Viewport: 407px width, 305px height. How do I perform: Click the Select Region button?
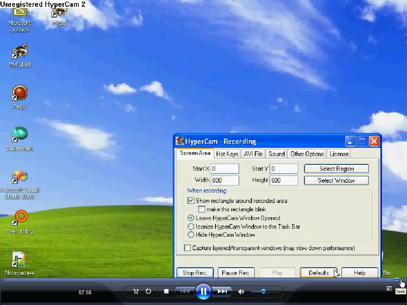[x=336, y=168]
